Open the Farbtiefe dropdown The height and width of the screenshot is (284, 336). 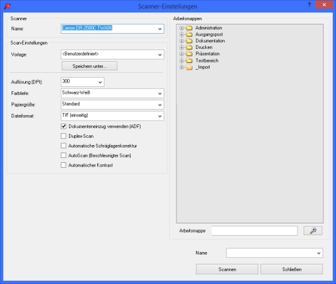(112, 94)
